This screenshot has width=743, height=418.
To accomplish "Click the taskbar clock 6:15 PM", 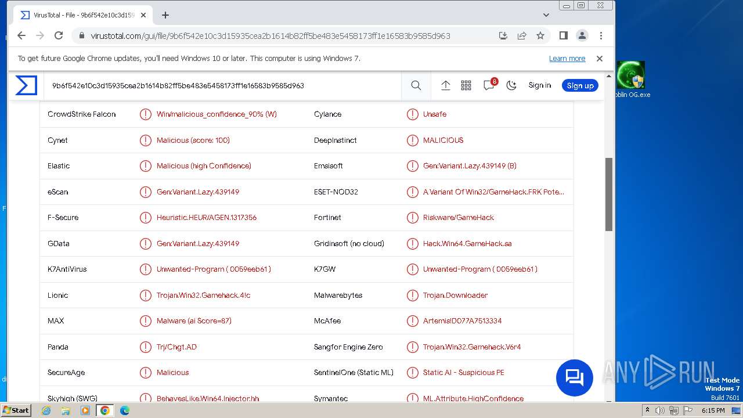I will pyautogui.click(x=713, y=410).
